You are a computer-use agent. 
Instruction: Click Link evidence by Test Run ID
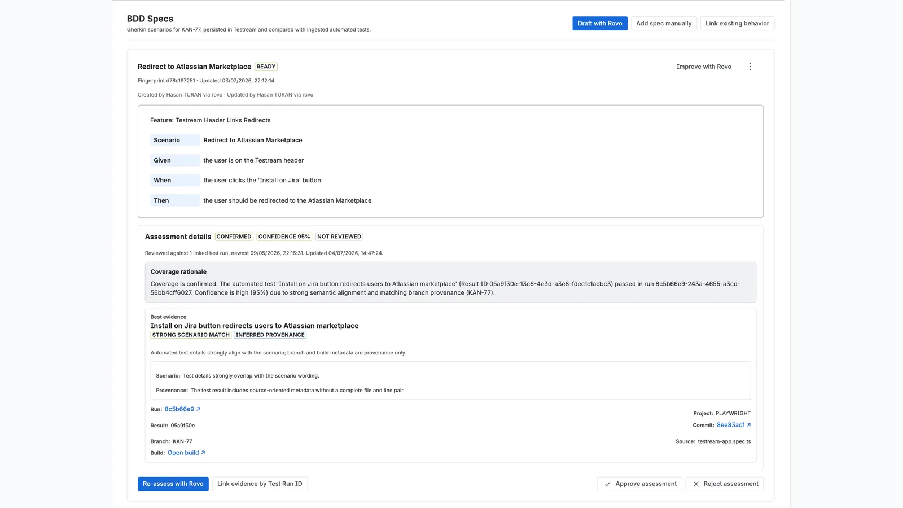[260, 484]
